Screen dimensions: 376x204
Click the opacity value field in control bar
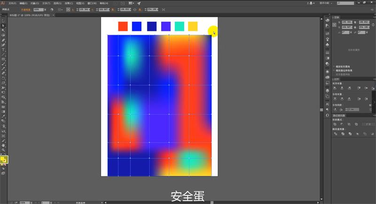pos(39,9)
